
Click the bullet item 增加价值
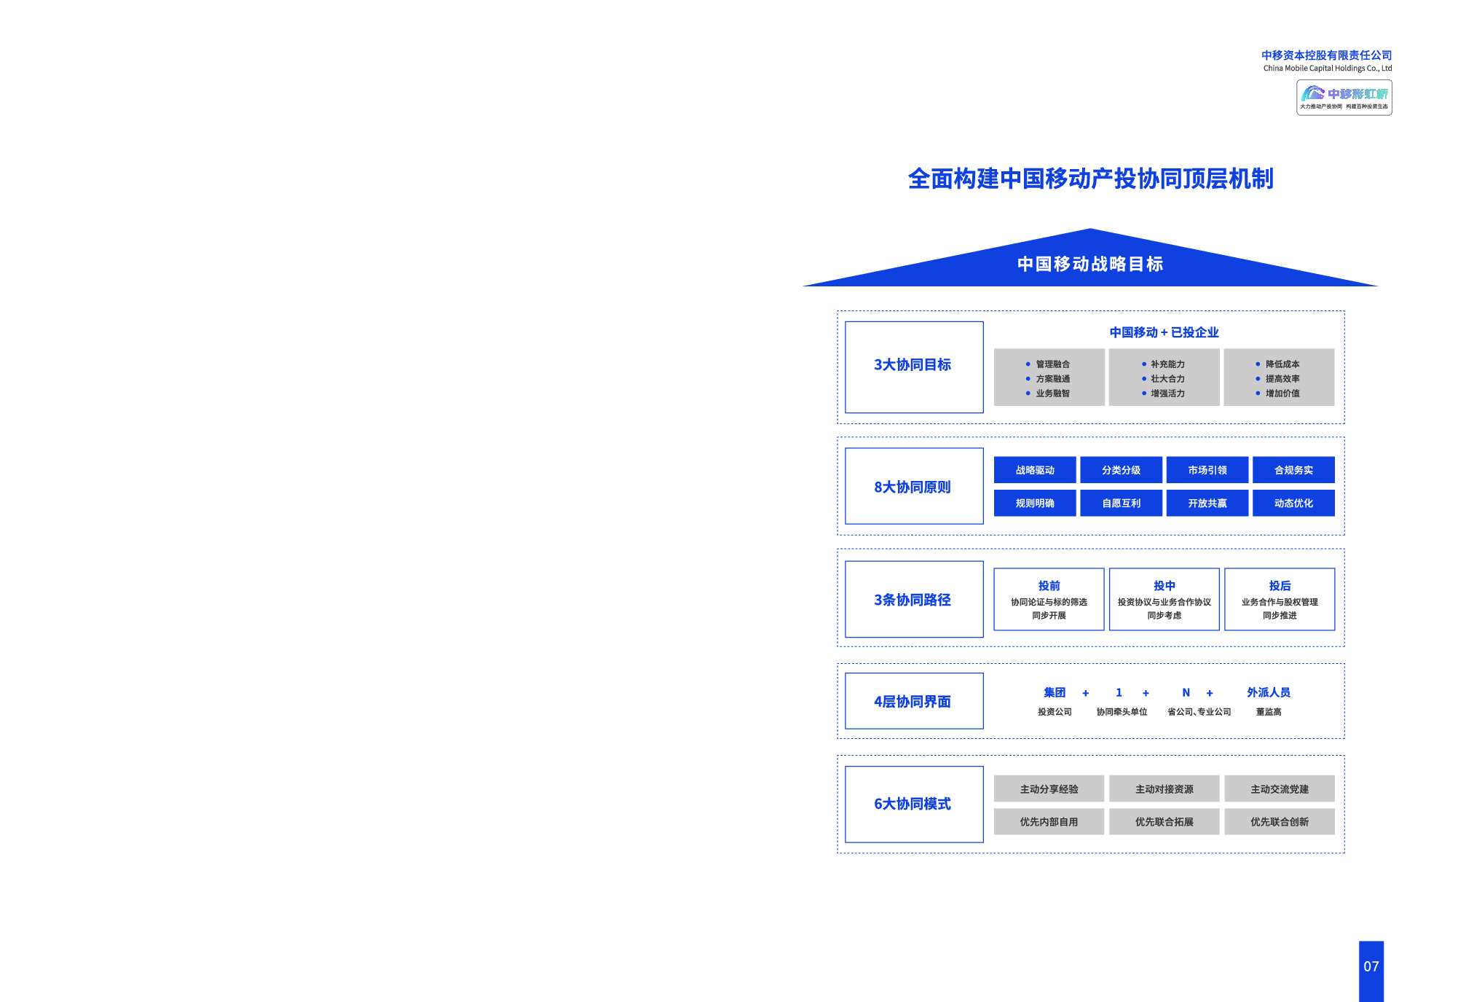tap(1282, 394)
